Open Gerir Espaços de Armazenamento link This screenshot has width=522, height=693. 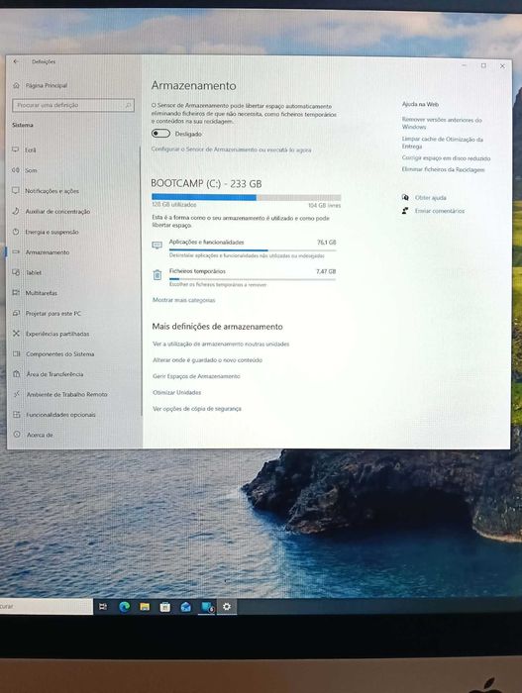(x=196, y=376)
